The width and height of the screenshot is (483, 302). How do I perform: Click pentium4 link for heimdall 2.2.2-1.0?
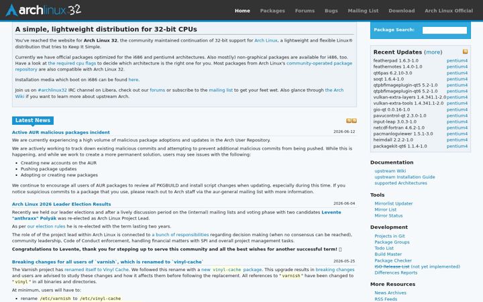457,140
